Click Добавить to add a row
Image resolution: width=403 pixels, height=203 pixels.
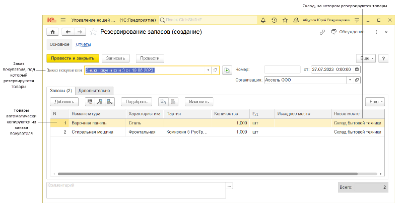click(64, 102)
